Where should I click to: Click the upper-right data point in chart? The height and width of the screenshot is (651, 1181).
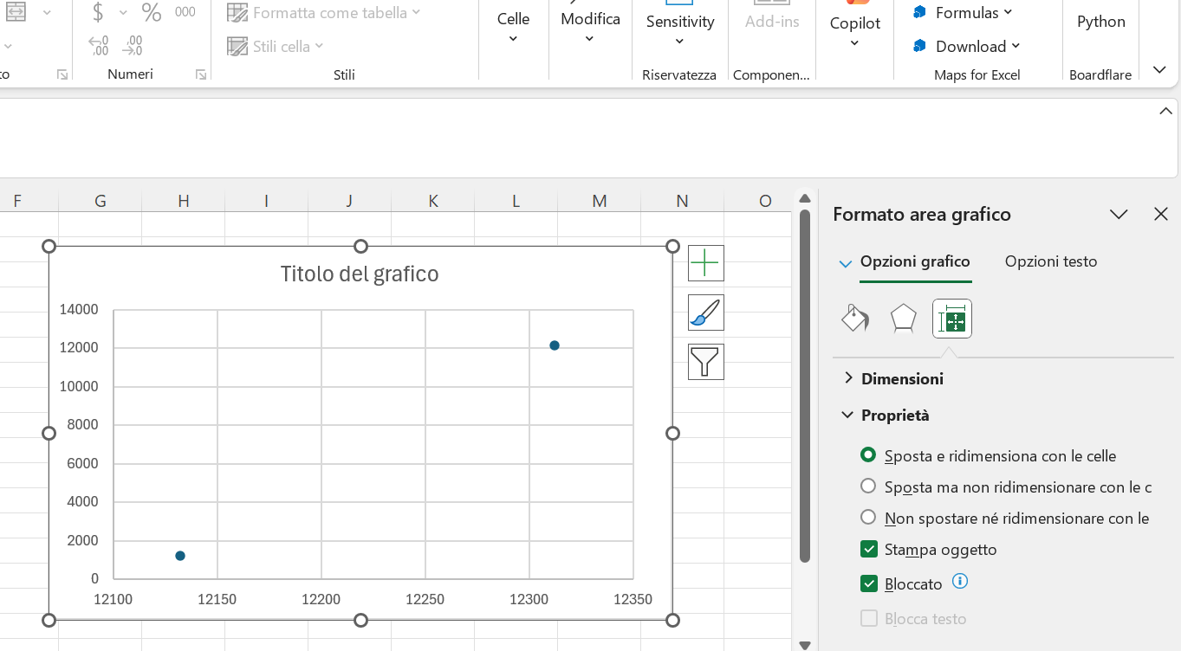coord(555,345)
